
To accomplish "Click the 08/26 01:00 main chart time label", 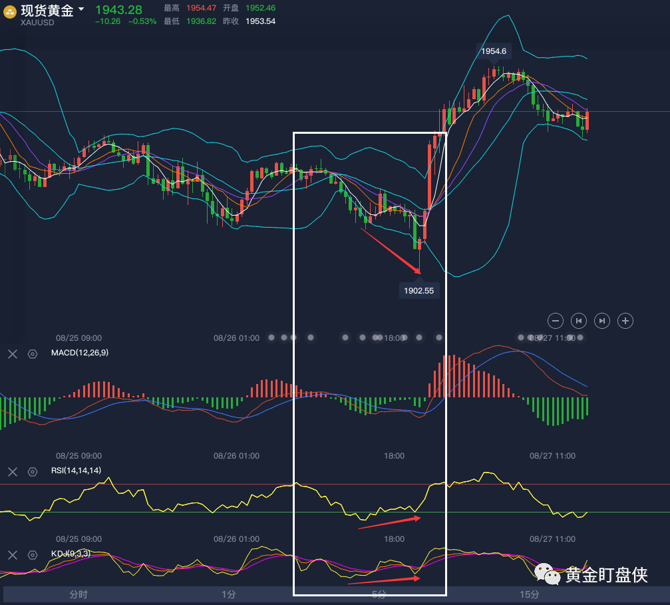I will coord(236,337).
